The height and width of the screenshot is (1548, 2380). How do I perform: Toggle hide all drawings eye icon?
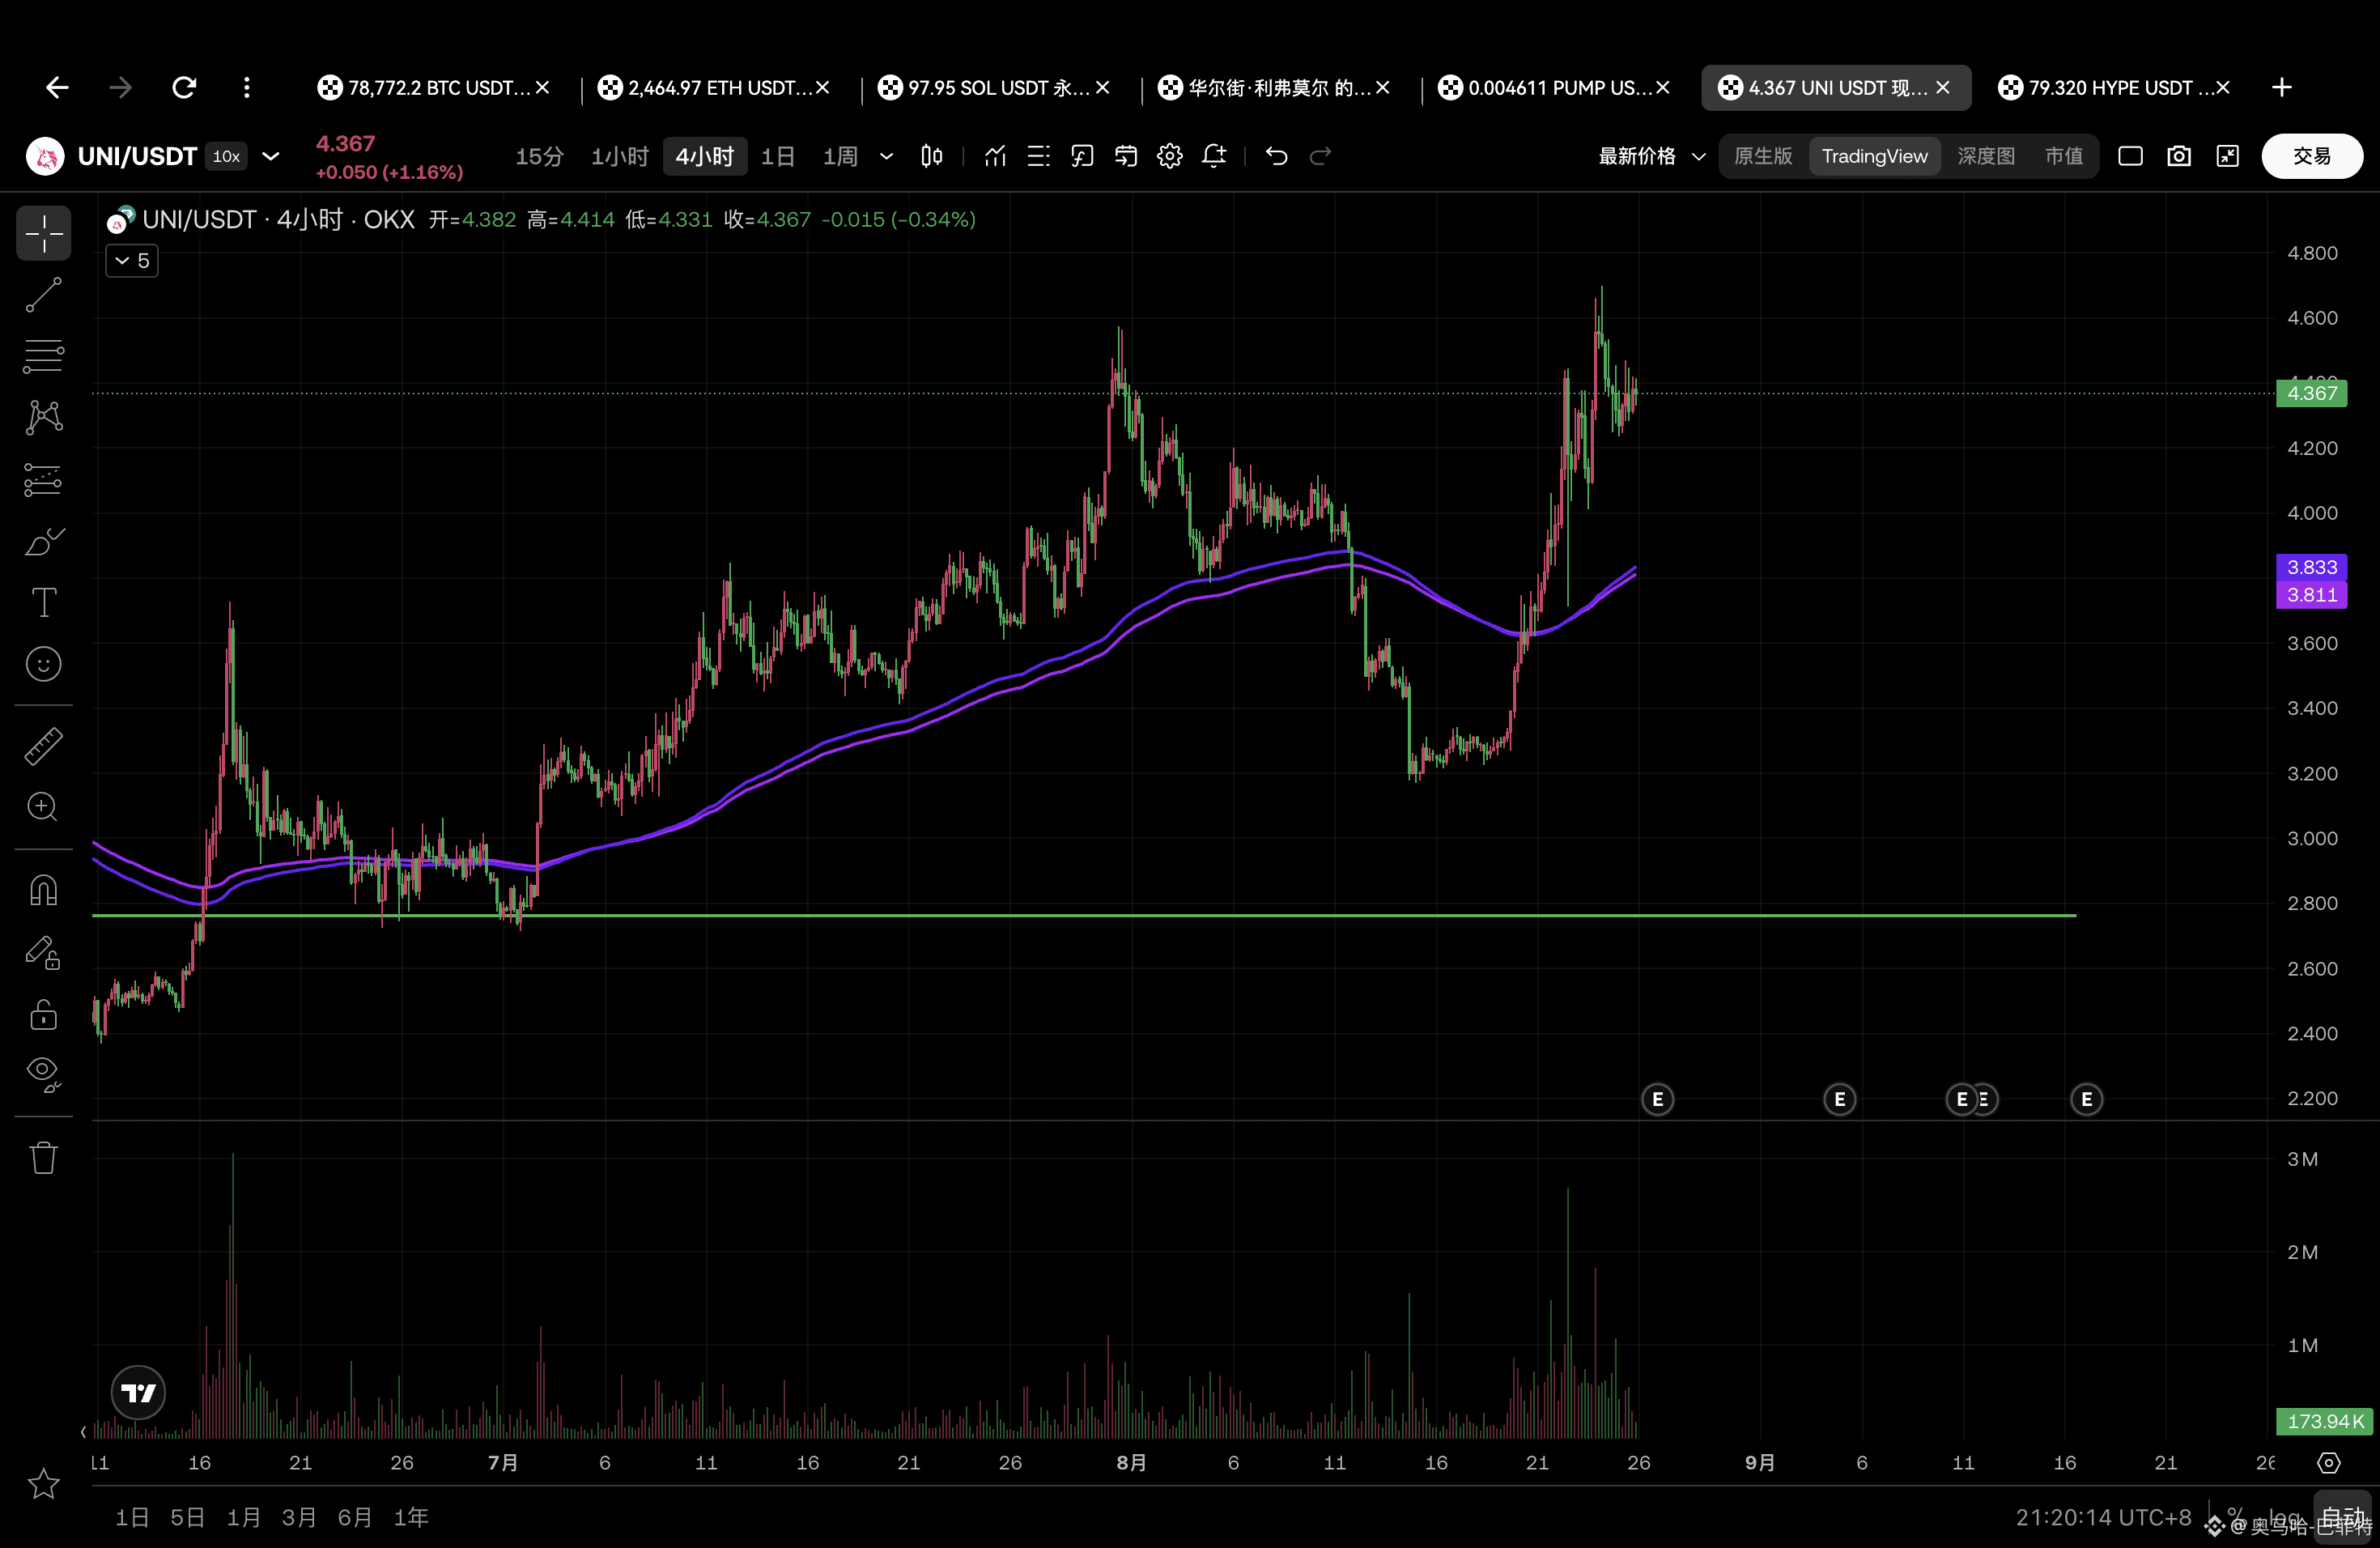[44, 1075]
